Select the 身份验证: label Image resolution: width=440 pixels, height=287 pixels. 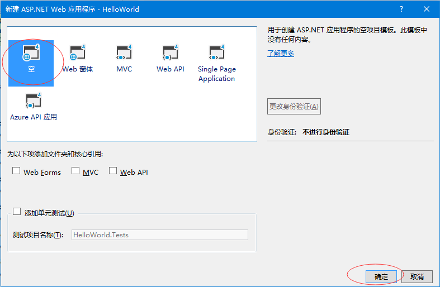[x=282, y=132]
